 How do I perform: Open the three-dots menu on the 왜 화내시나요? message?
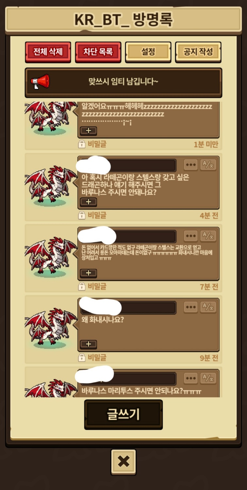pos(190,307)
